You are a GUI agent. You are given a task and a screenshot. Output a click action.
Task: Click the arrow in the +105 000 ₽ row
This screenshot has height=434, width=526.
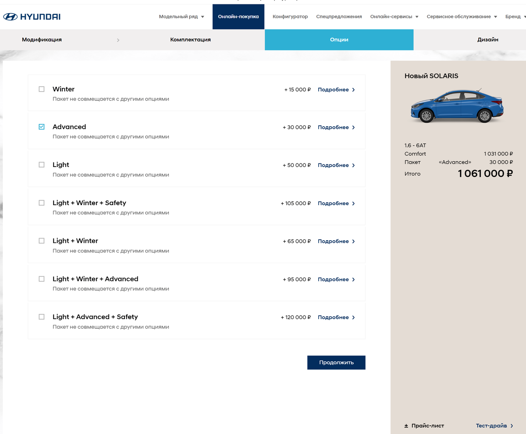[x=353, y=203]
